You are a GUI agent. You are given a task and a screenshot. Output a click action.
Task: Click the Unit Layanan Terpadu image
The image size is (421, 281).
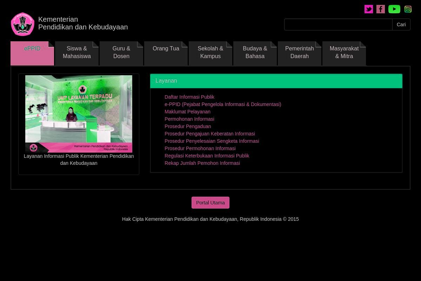79,114
